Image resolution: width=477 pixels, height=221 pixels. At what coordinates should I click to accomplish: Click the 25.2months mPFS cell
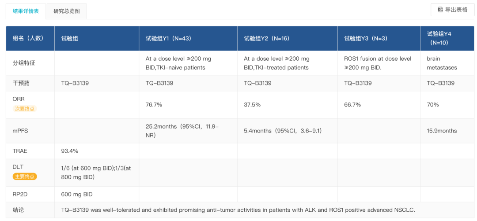click(x=188, y=131)
